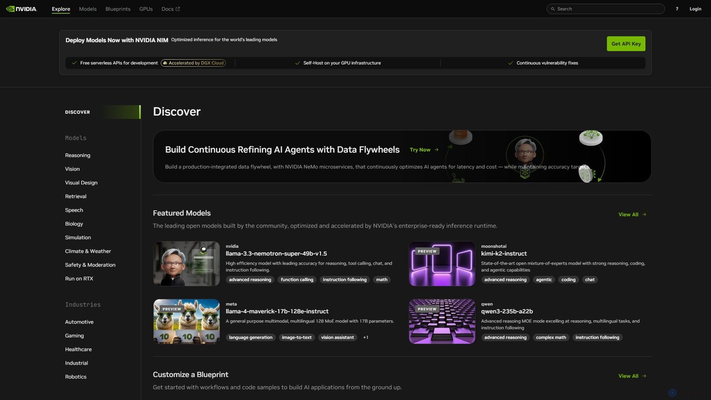Viewport: 711px width, 400px height.
Task: Open the llama-4-maverick llamas thumbnail
Action: [187, 321]
